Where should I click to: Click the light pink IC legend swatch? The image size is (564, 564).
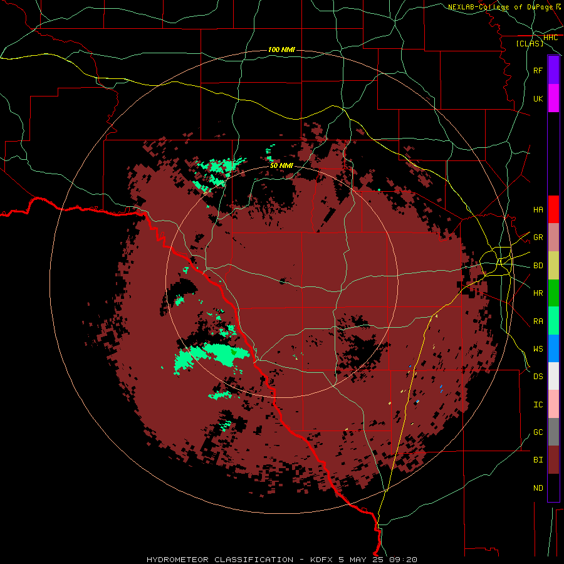tap(553, 404)
